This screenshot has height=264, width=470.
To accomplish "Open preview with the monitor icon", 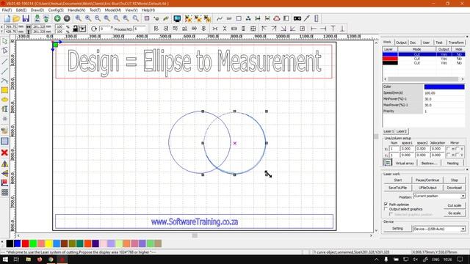I will [x=177, y=18].
